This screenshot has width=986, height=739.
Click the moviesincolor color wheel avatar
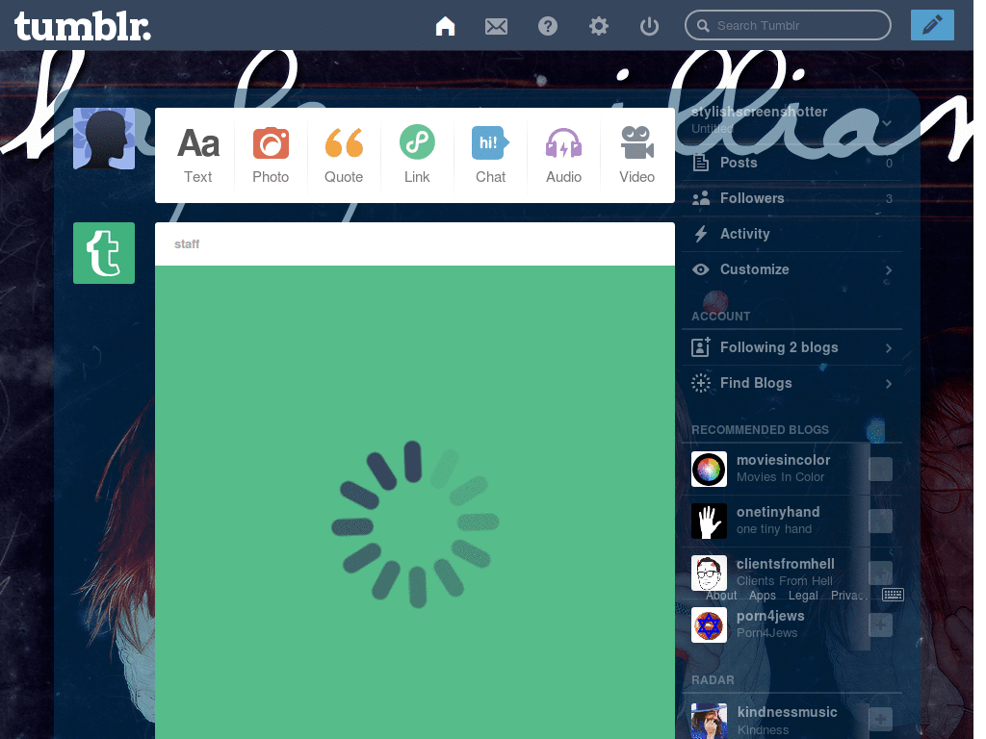point(709,469)
